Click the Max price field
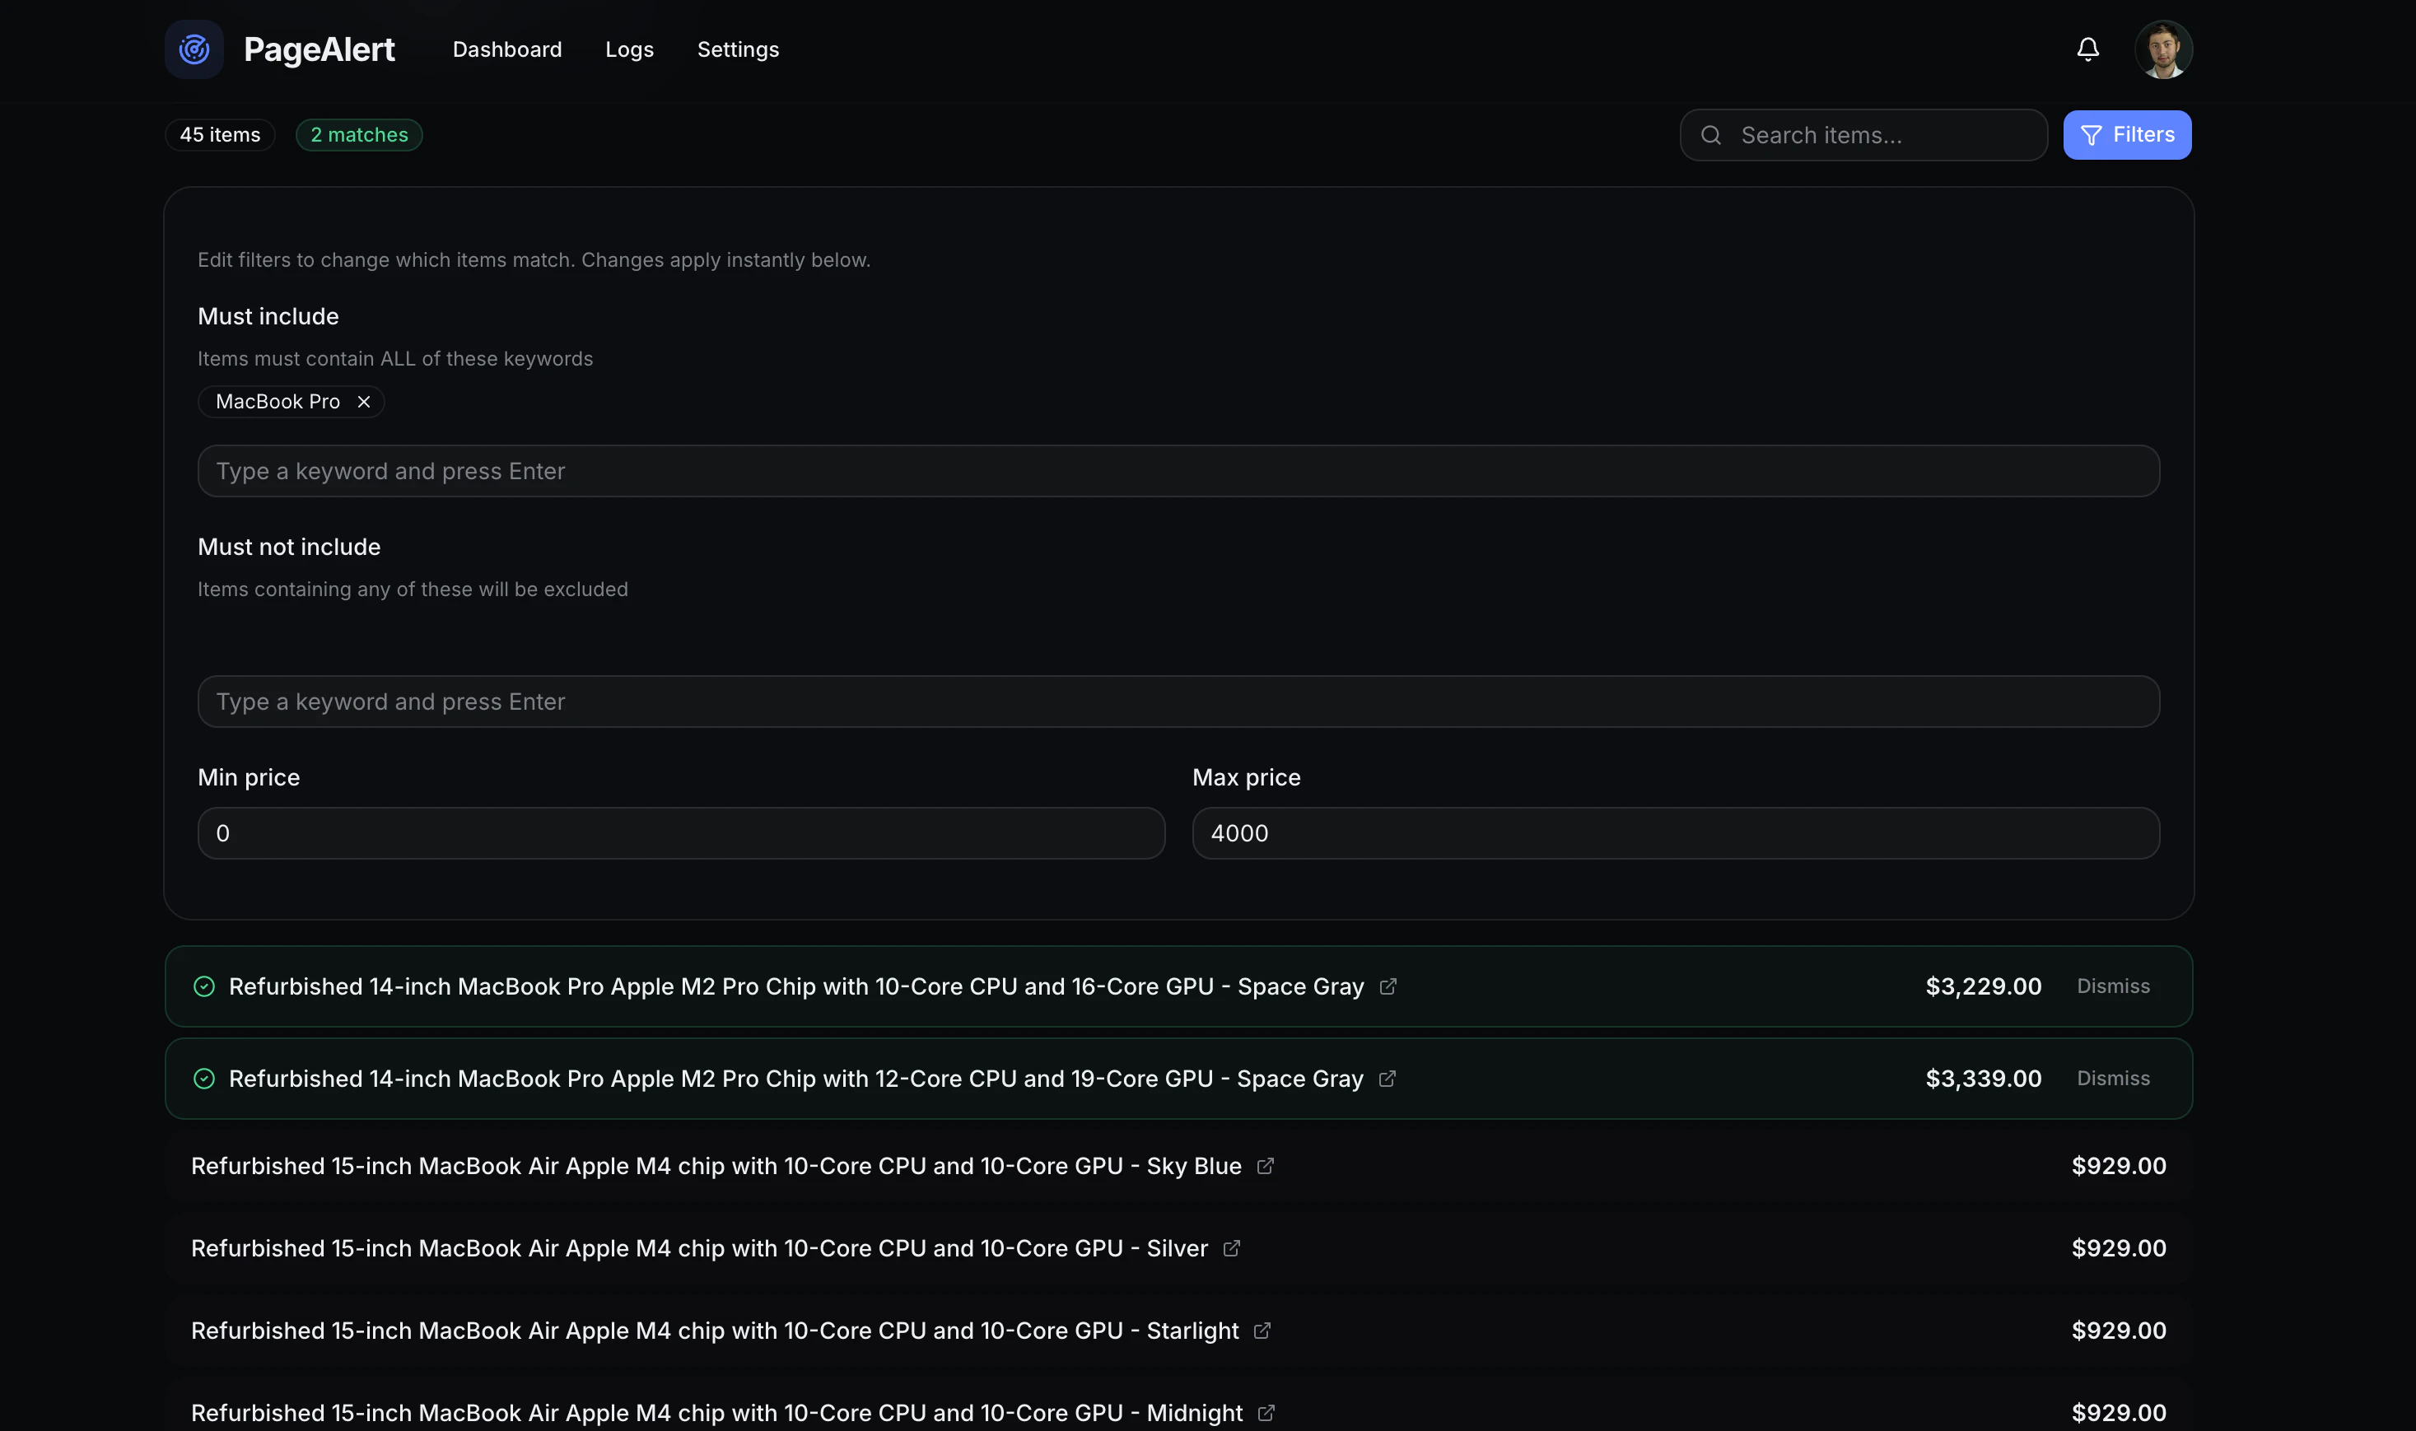2416x1431 pixels. coord(1675,833)
